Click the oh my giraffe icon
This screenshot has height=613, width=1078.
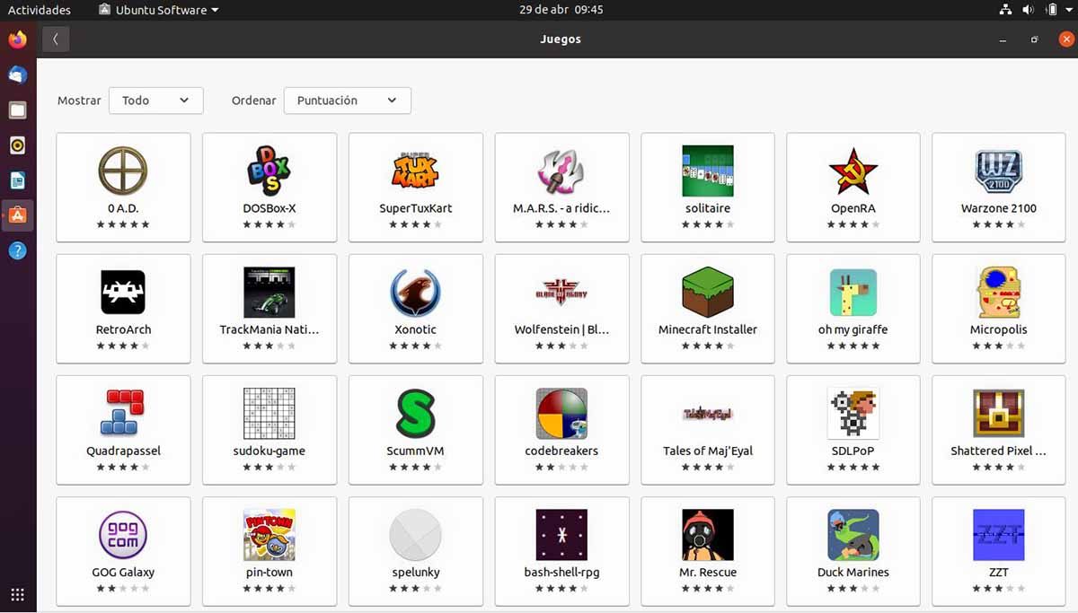click(853, 292)
